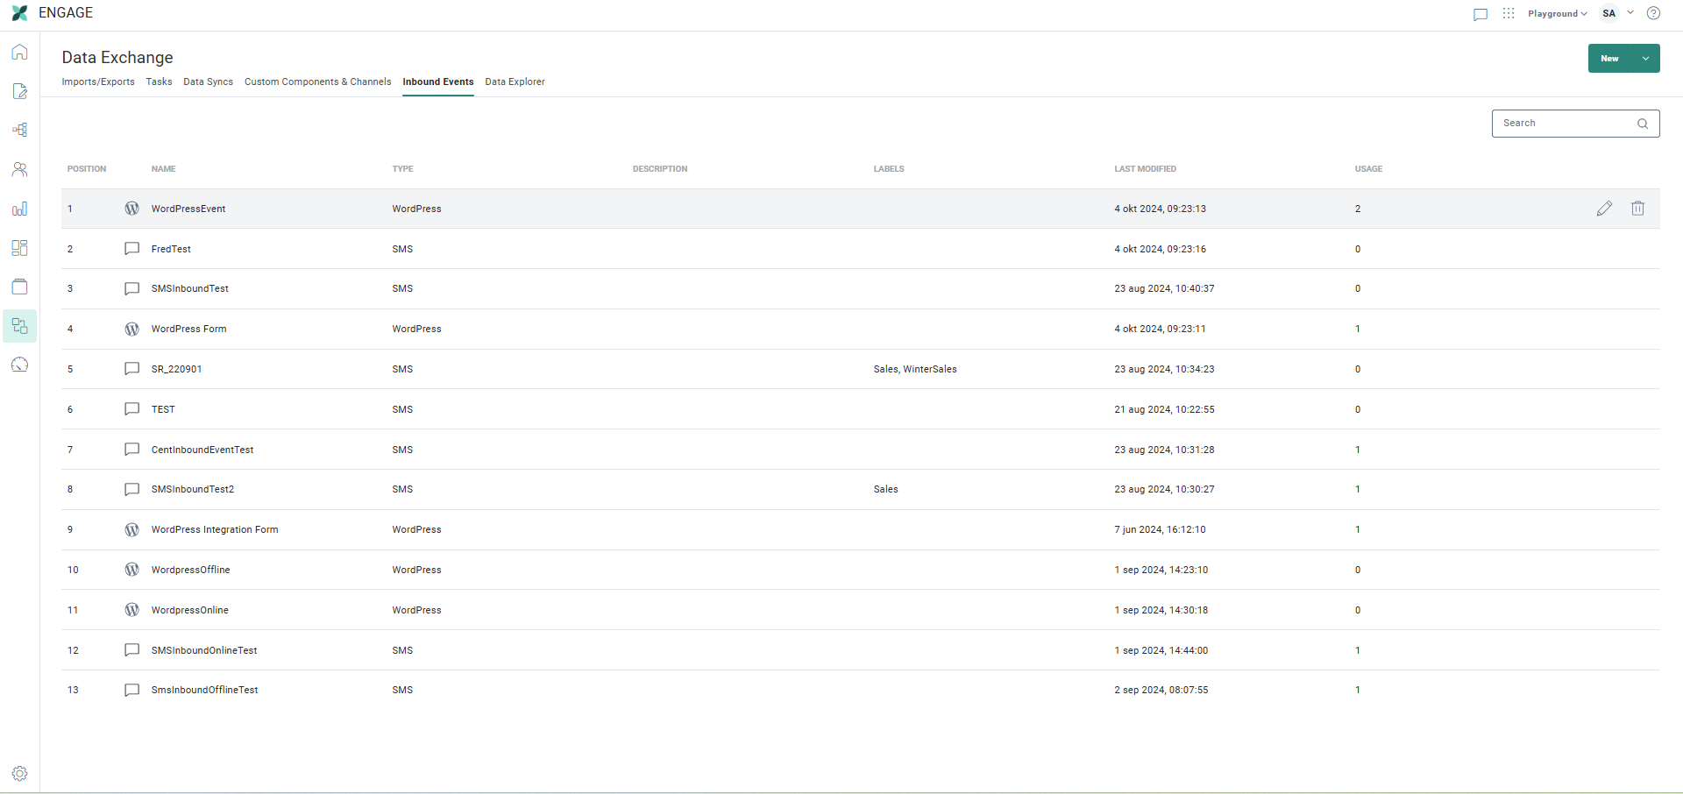Viewport: 1683px width, 794px height.
Task: Open the settings gear in sidebar
Action: point(19,774)
